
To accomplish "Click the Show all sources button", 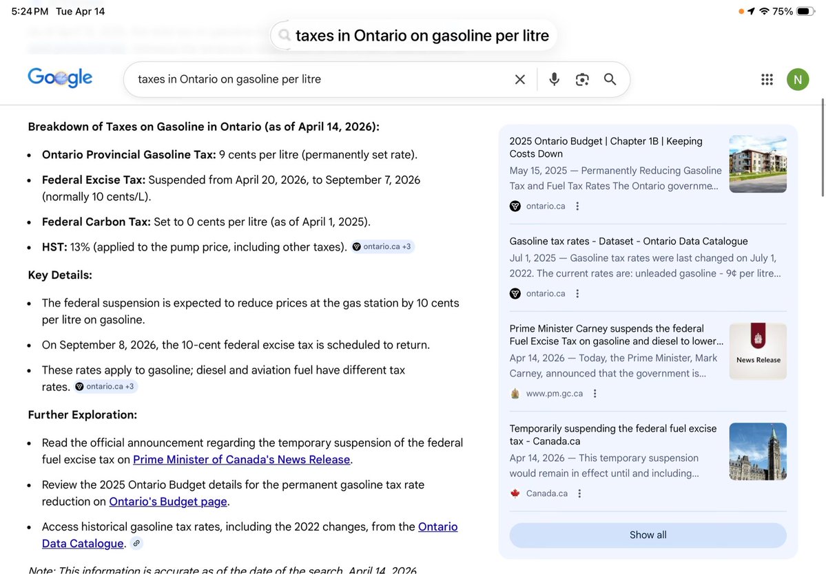I will click(648, 535).
